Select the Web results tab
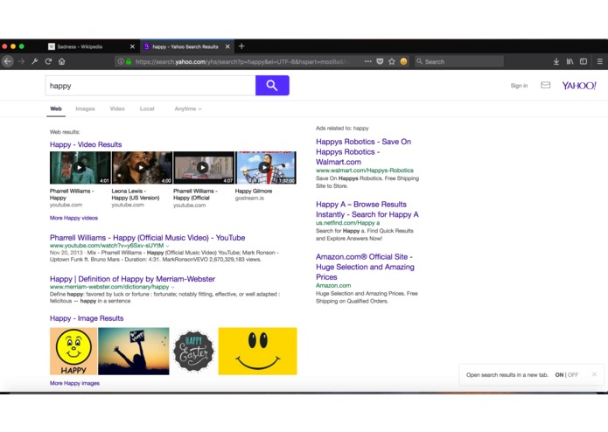 click(x=56, y=108)
